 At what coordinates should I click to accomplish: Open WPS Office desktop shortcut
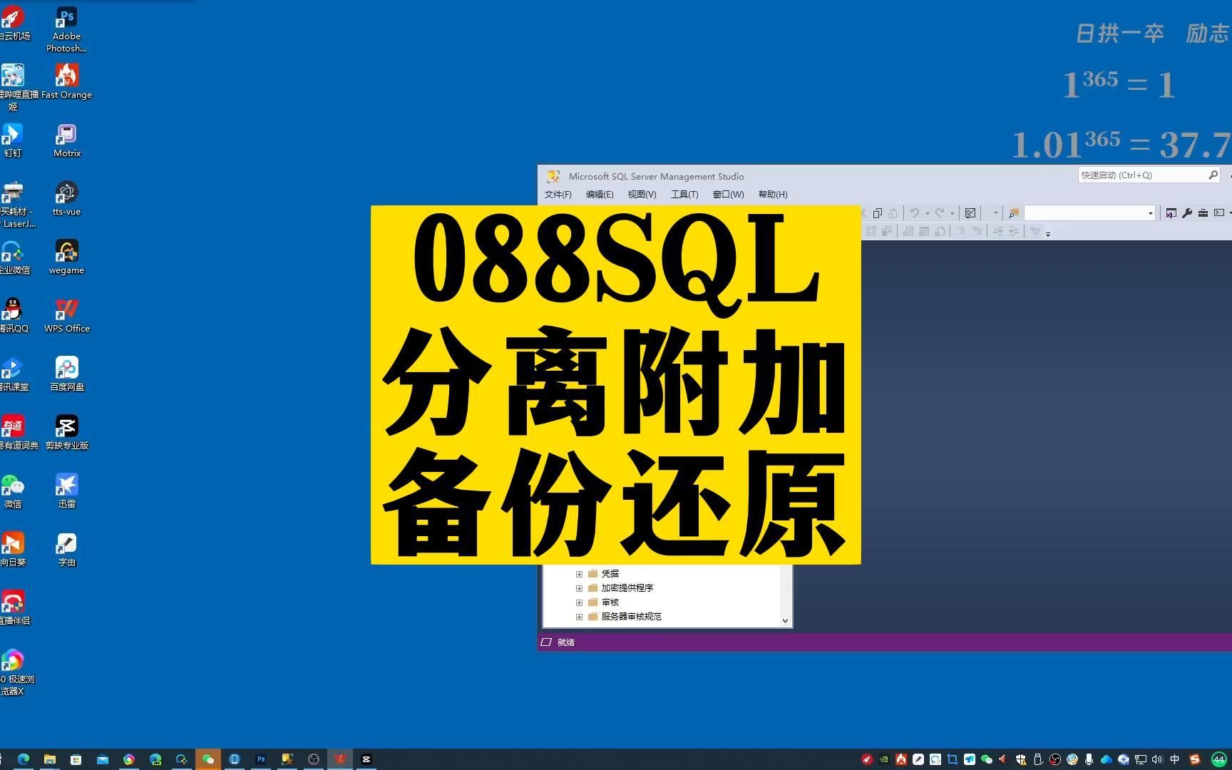coord(66,316)
